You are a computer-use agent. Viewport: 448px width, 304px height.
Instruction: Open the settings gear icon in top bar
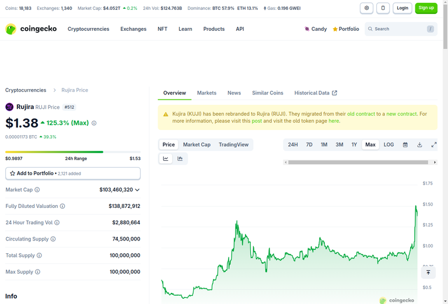click(x=366, y=8)
